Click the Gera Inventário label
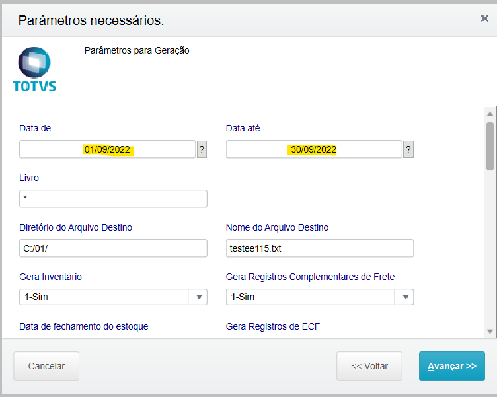This screenshot has height=397, width=497. pos(50,277)
